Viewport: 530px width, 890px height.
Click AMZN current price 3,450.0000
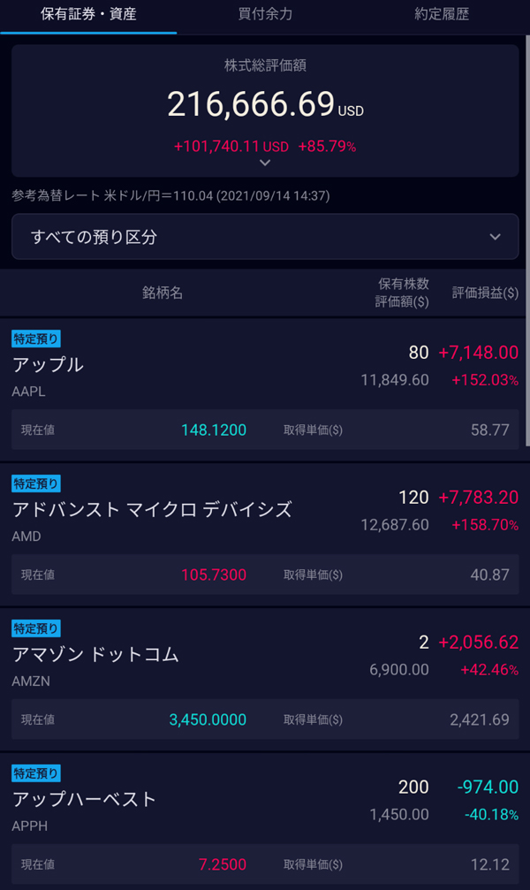click(208, 719)
